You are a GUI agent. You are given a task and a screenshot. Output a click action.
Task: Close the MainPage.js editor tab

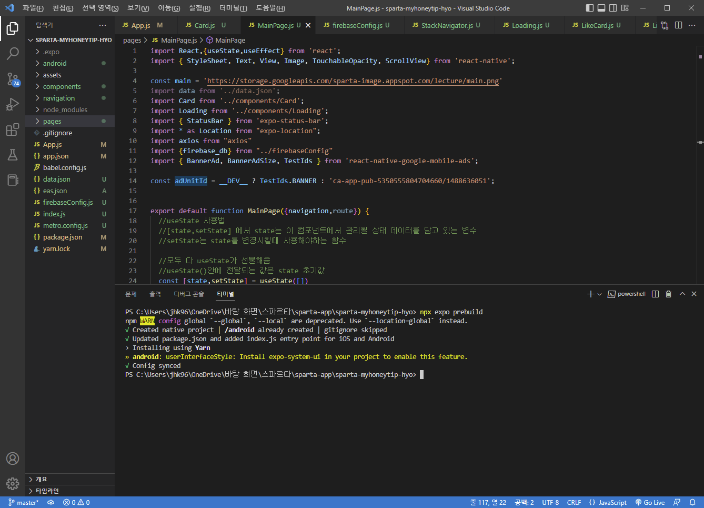pos(308,25)
